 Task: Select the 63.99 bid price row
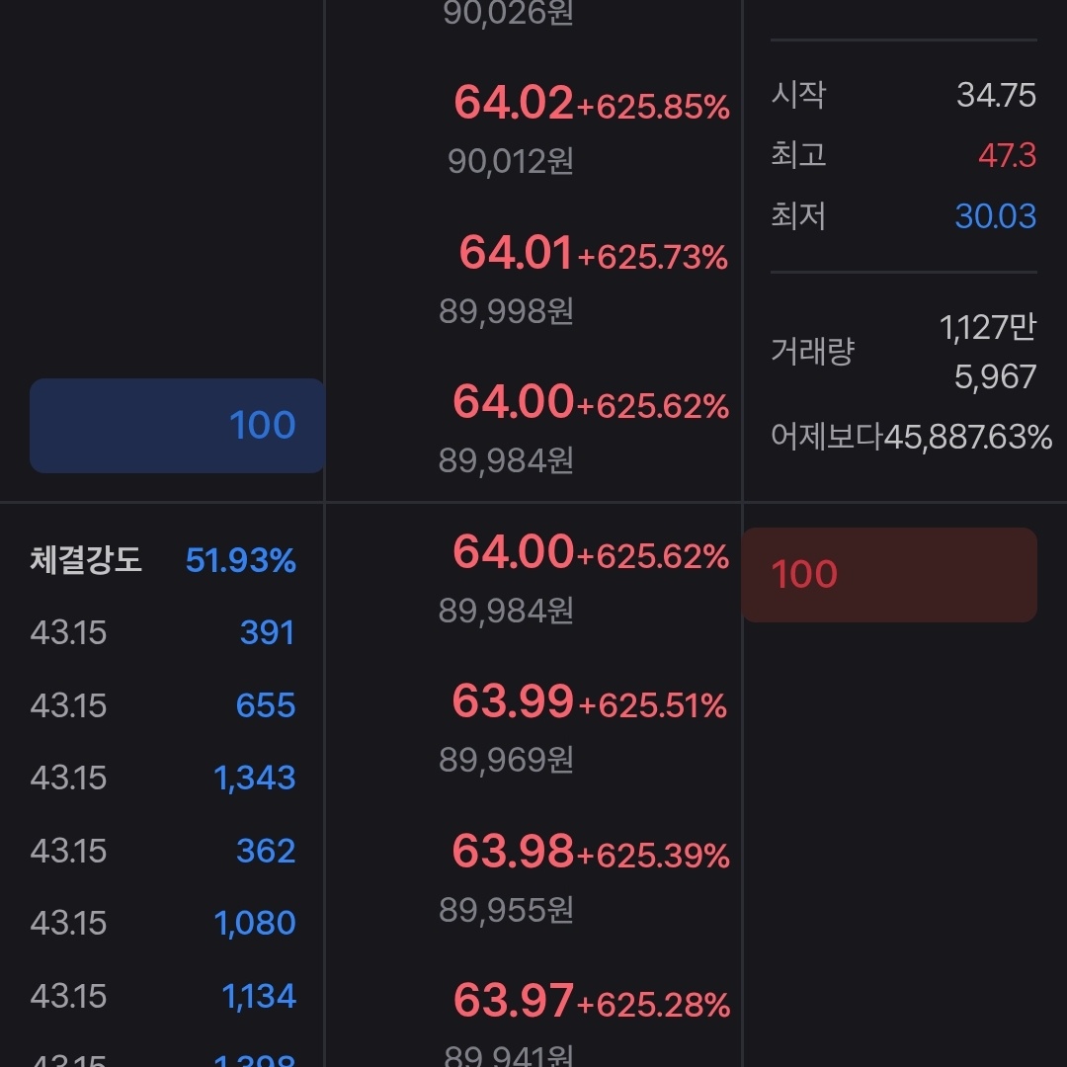click(533, 725)
